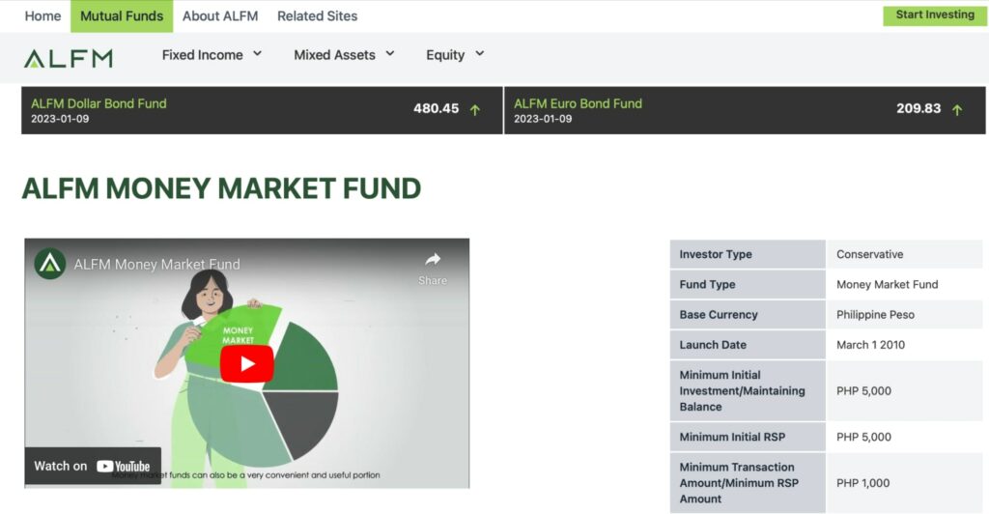Click the Euro Bond Fund up arrow
Viewport: 989px width, 514px height.
pos(957,110)
